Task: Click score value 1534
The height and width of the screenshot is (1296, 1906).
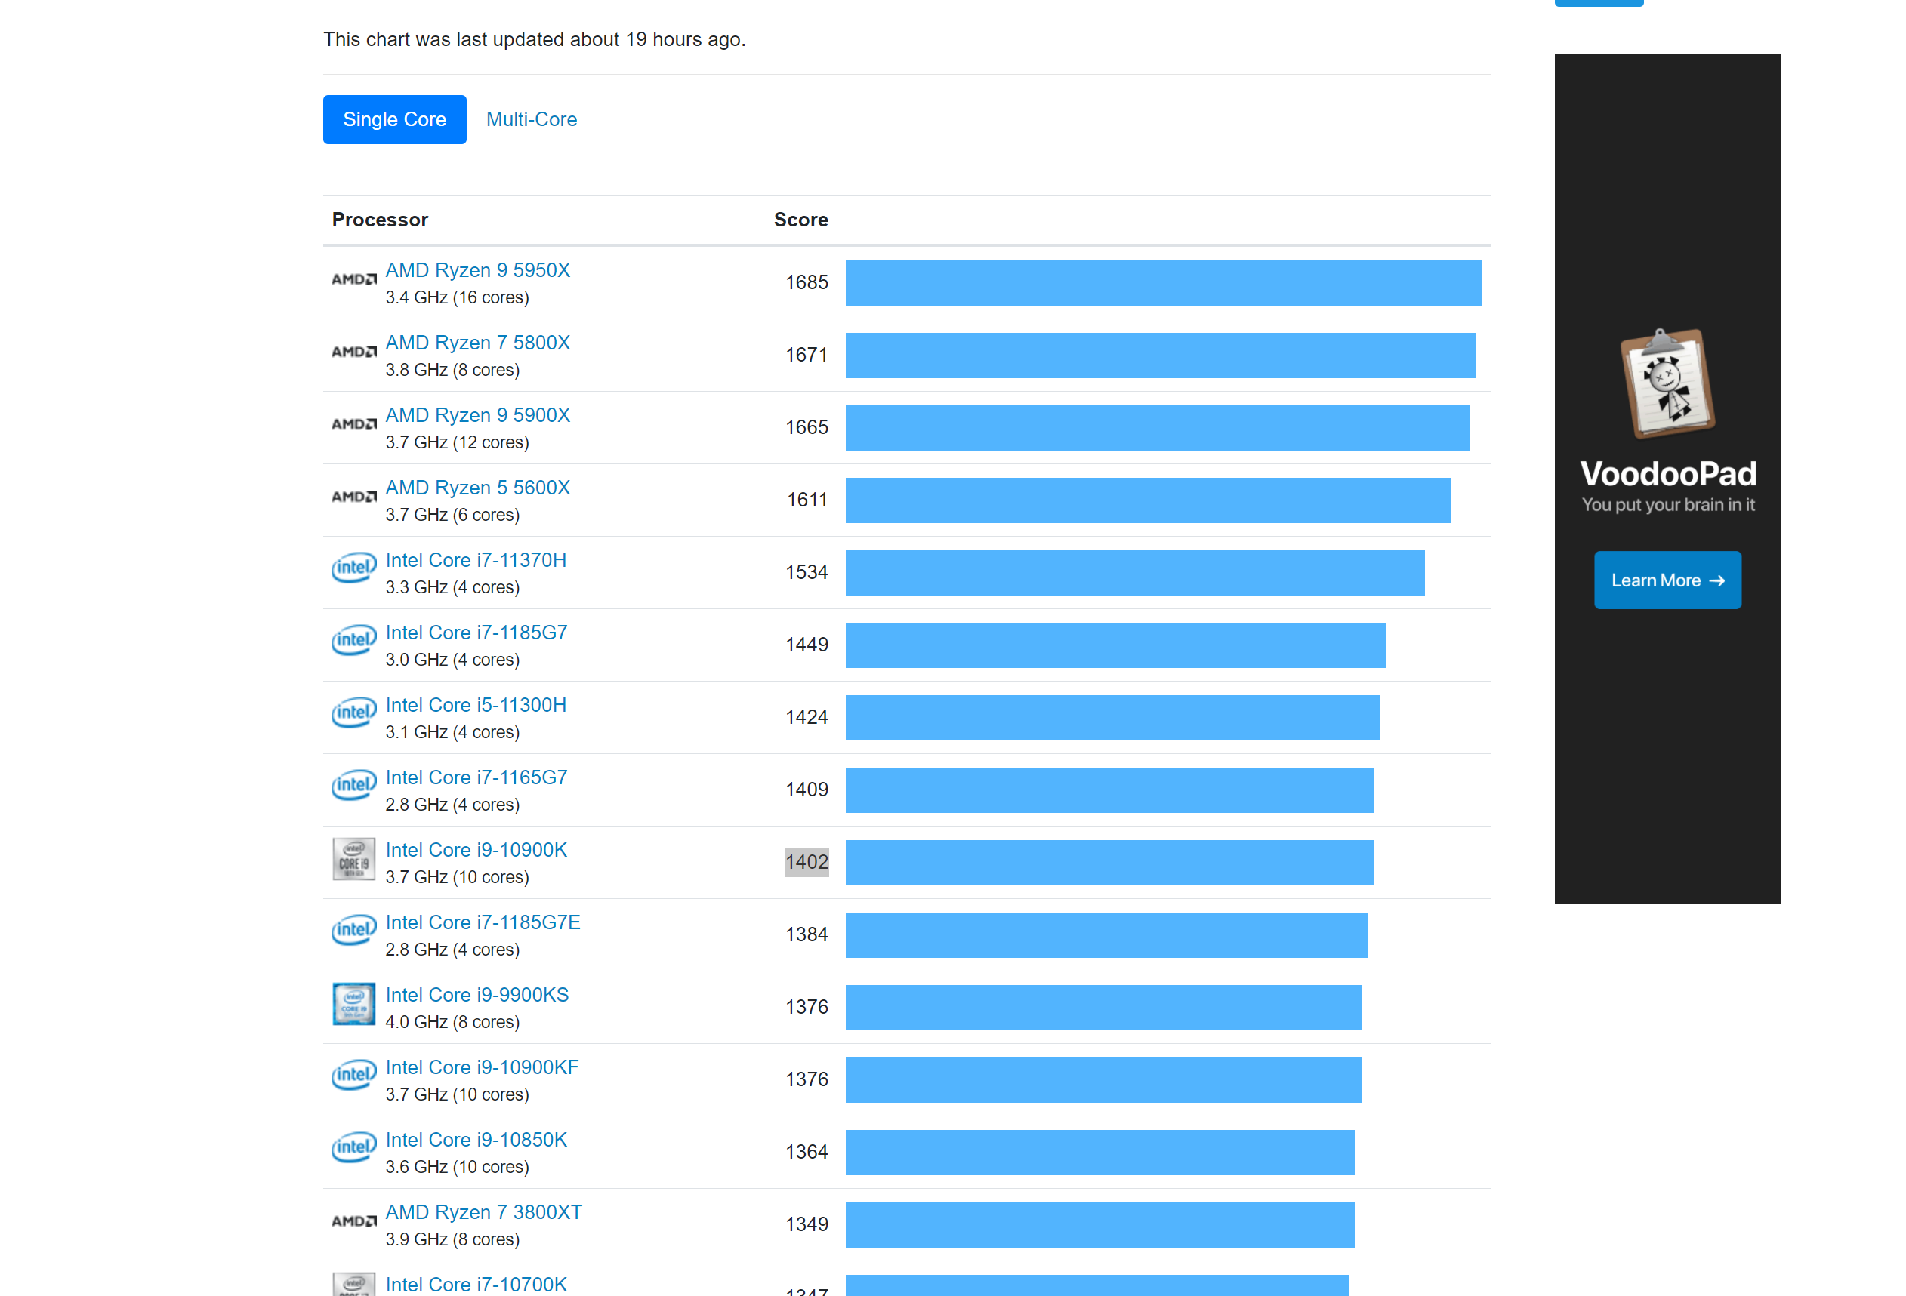Action: [x=807, y=572]
